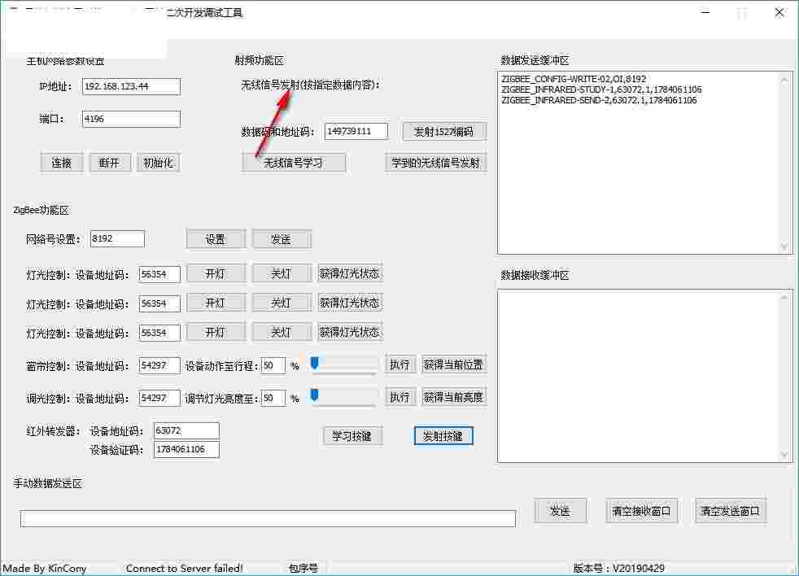The width and height of the screenshot is (799, 576).
Task: Click 关灯 in third 灯光控制 row
Action: (x=282, y=333)
